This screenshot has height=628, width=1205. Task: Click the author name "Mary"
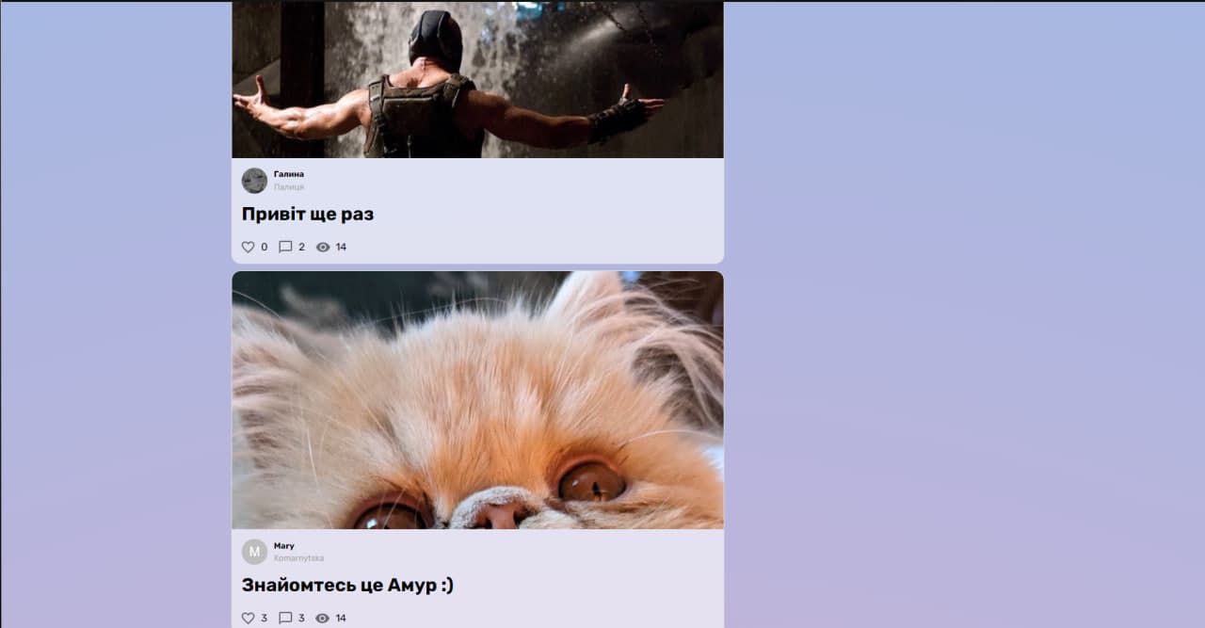click(x=284, y=546)
